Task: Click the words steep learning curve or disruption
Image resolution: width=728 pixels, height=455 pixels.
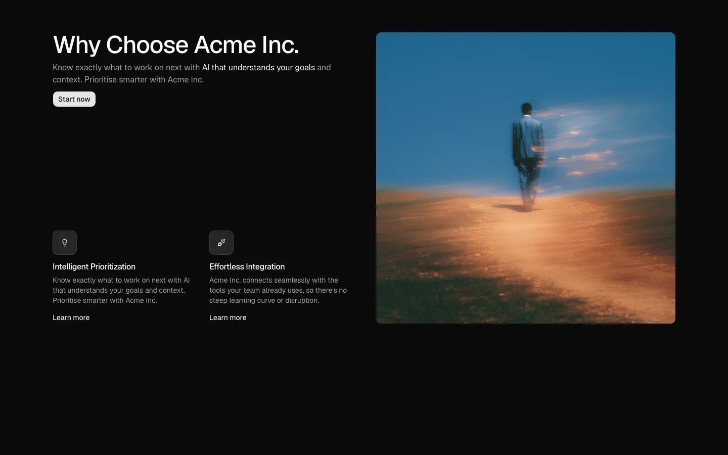Action: click(264, 300)
